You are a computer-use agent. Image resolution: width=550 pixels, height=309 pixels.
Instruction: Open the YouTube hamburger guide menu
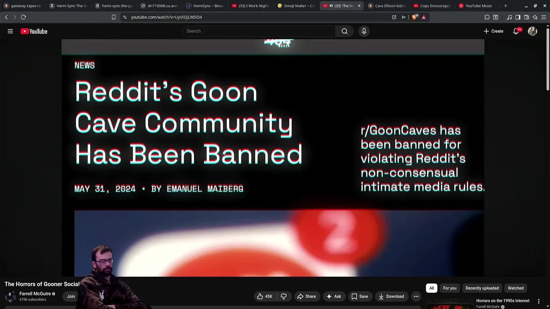tap(10, 31)
